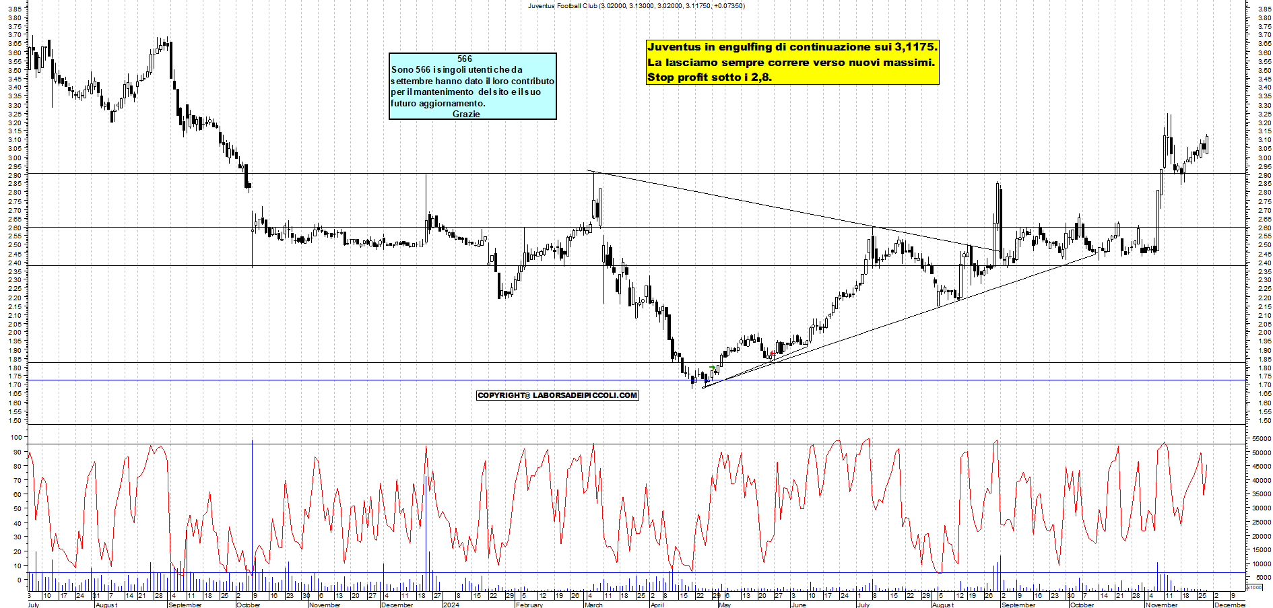Click the 55000 volume scale value
The image size is (1273, 608).
1262,438
